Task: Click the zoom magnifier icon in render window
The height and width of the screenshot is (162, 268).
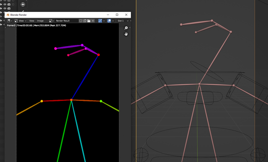Action: [x=126, y=28]
